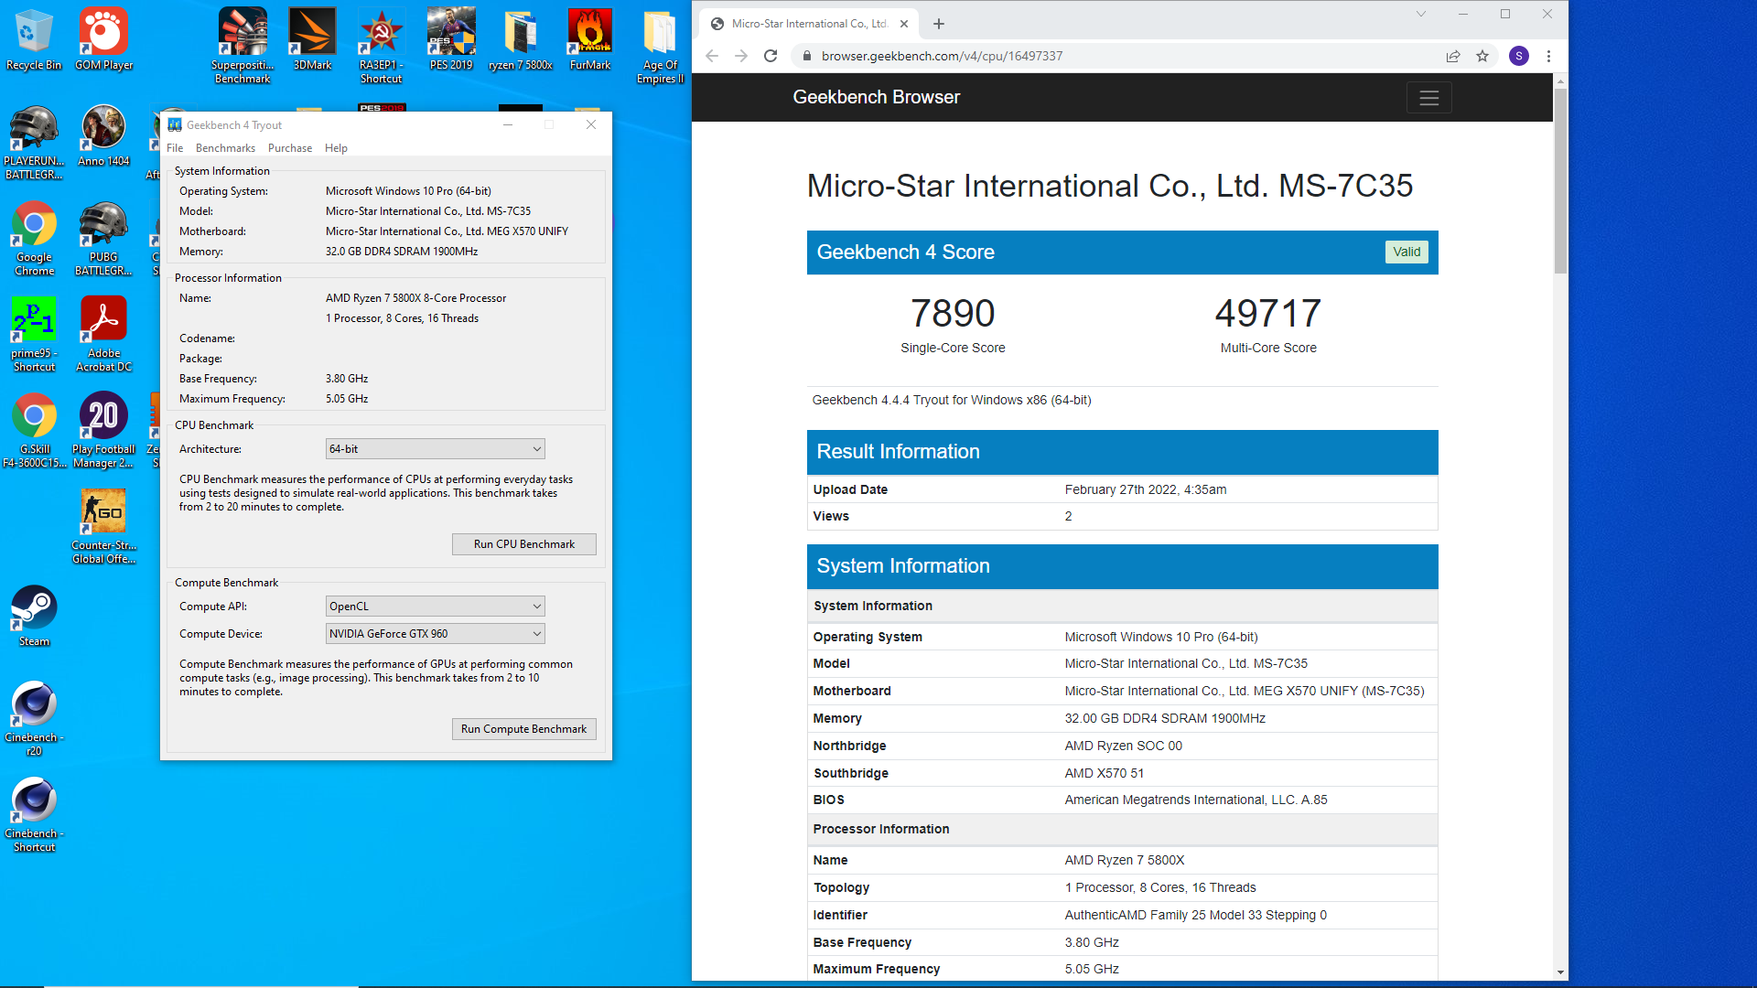Launch FurMark desktop icon
Screen dimensions: 1757x988
(590, 40)
